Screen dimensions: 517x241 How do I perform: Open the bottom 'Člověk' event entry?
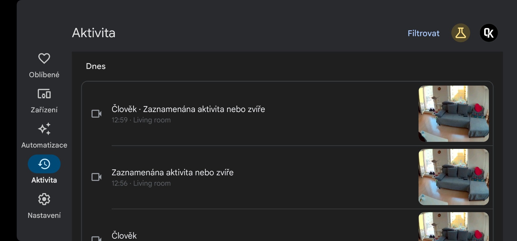124,236
